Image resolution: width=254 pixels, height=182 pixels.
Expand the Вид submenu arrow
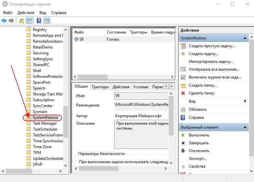[x=245, y=101]
